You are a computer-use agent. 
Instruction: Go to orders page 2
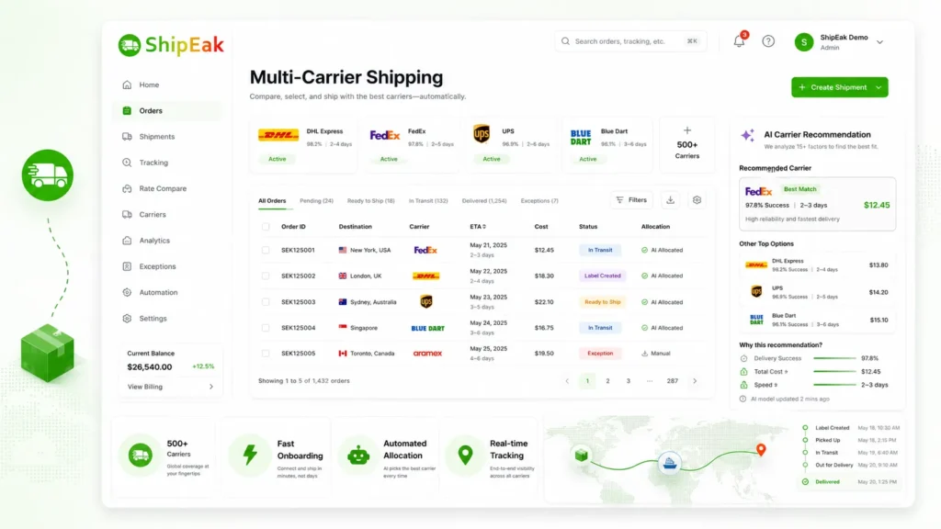pyautogui.click(x=607, y=381)
